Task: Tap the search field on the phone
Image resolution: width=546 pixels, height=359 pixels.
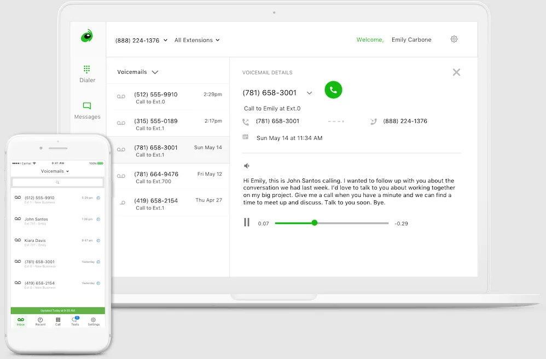Action: [57, 182]
